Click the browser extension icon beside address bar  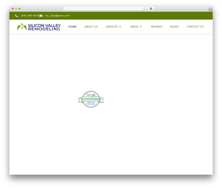click(151, 8)
